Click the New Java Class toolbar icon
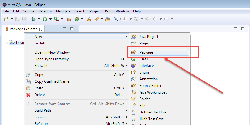The width and height of the screenshot is (250, 125). pyautogui.click(x=77, y=19)
